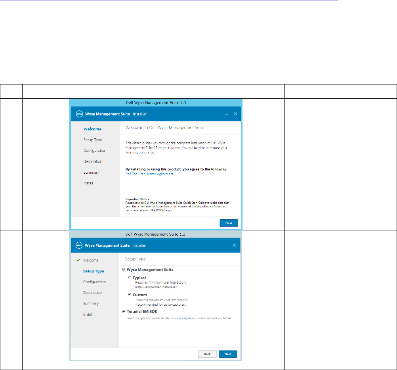This screenshot has height=370, width=397.
Task: Select Destination step in the Welcome window sidebar
Action: pos(93,161)
